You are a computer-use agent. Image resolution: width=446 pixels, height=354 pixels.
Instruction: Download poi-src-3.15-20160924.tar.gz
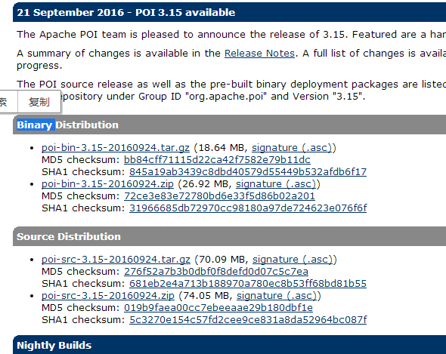116,260
